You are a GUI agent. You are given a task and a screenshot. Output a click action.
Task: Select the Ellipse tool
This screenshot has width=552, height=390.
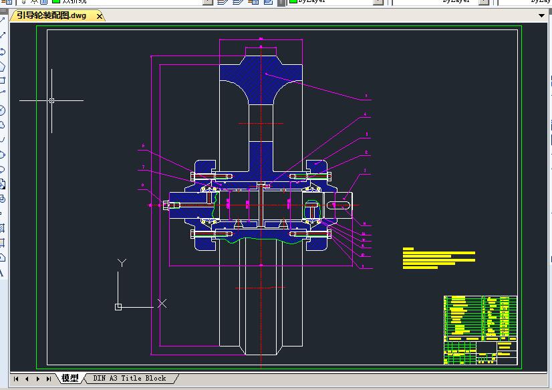click(x=2, y=155)
